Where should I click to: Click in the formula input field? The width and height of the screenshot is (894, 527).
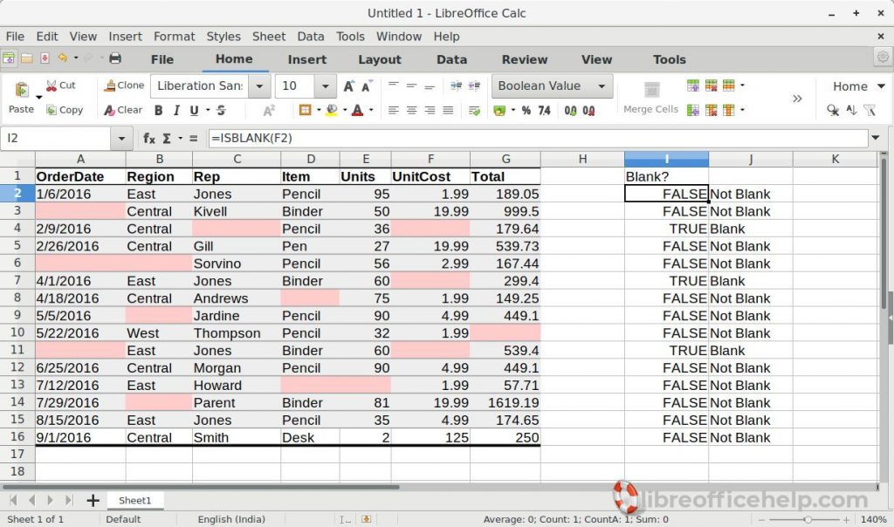538,138
